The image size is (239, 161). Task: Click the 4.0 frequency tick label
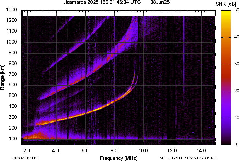pos(56,151)
